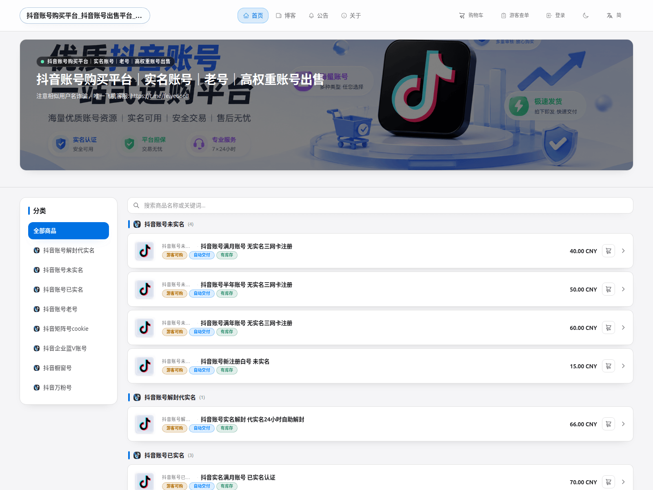
Task: Open the 首页 home tab
Action: (253, 16)
